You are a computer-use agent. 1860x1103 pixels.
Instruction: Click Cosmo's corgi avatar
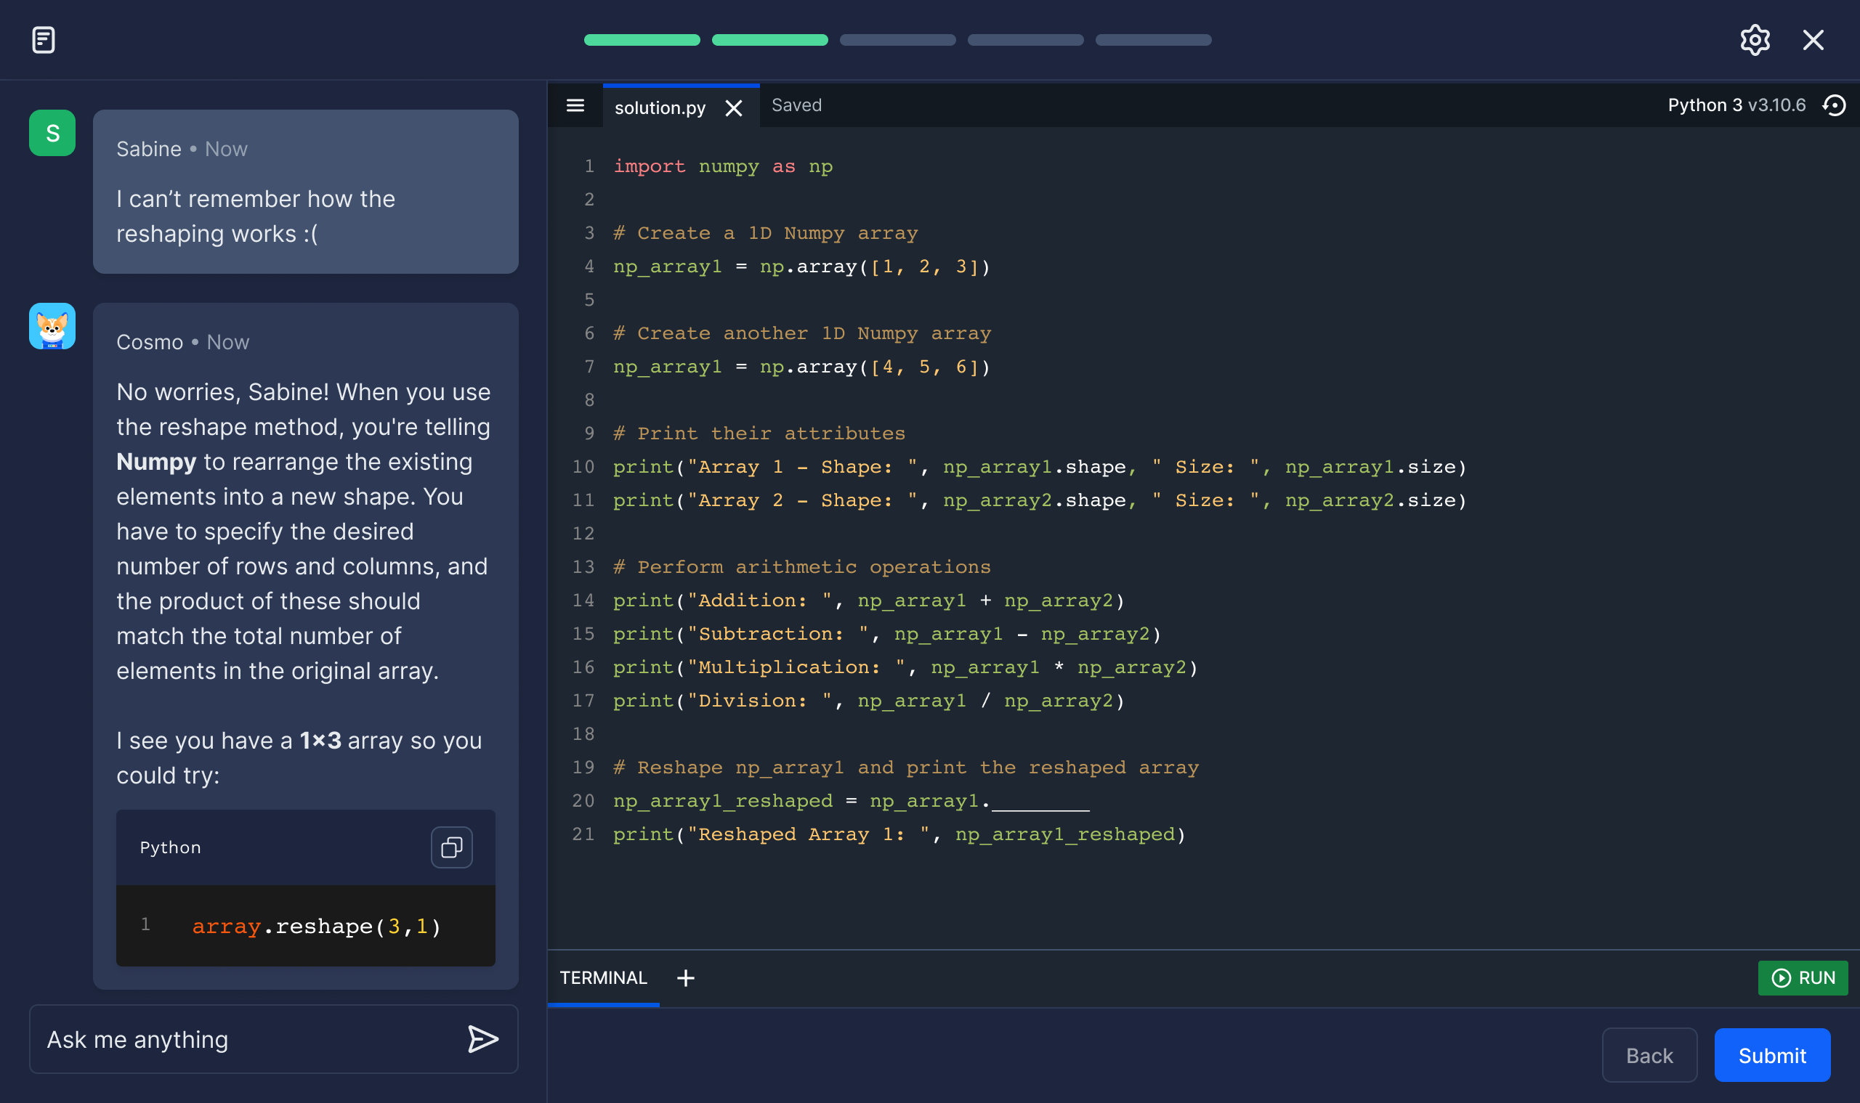[x=52, y=326]
